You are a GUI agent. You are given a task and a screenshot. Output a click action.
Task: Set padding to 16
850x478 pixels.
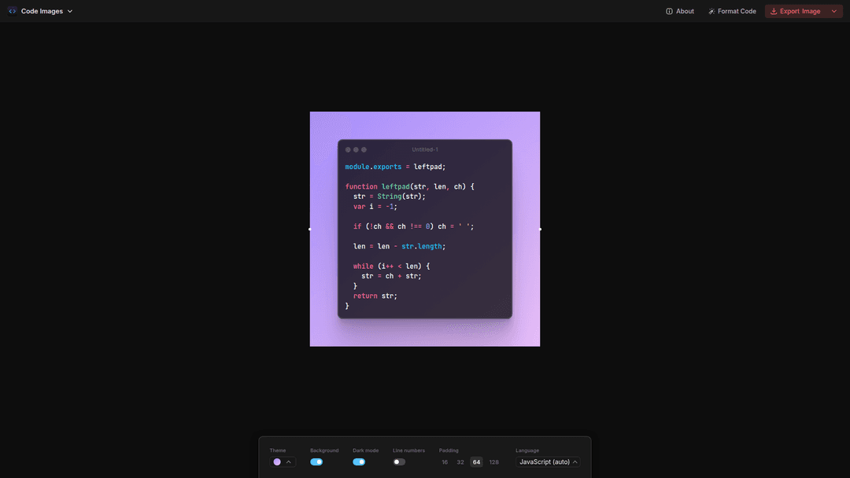point(445,462)
